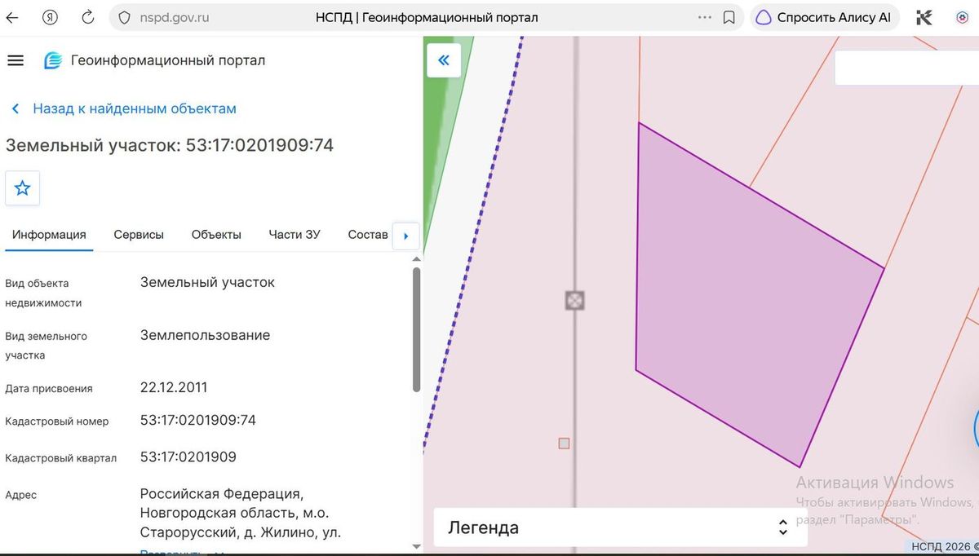
Task: Open the Объекты tab
Action: click(216, 235)
